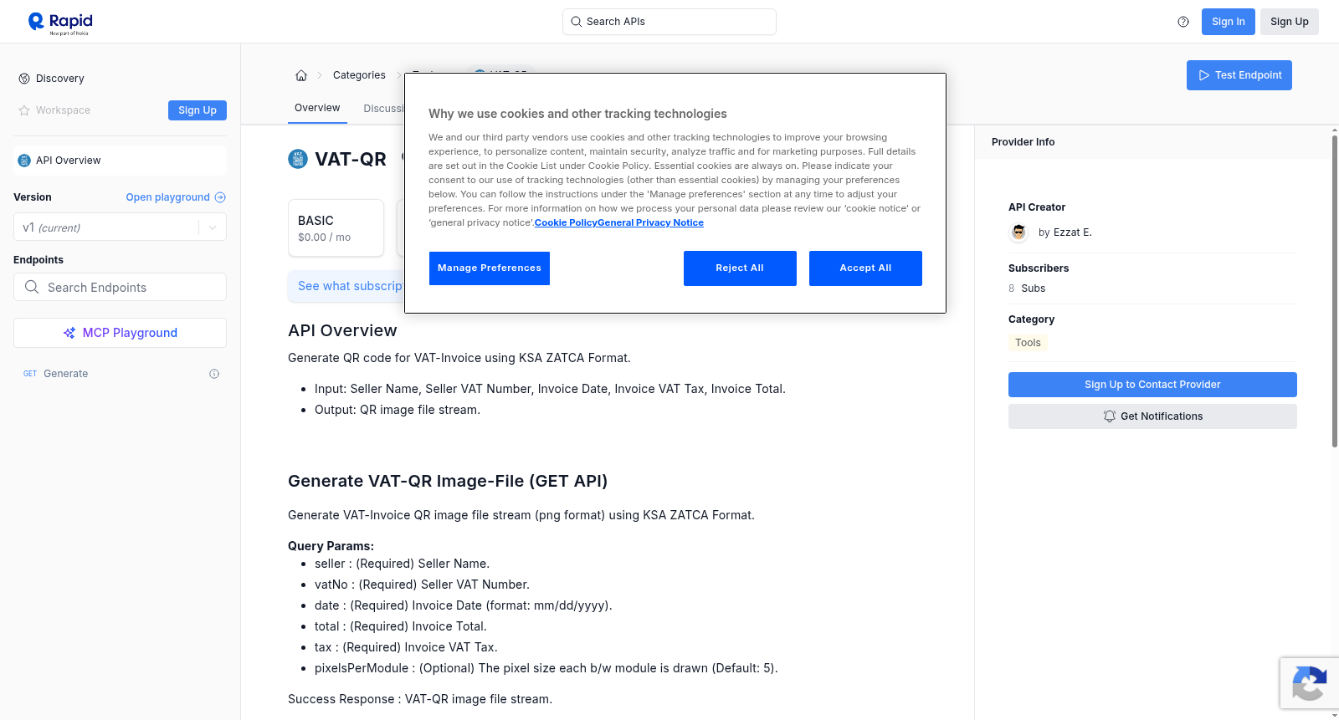Click the Discovery compass icon
This screenshot has height=720, width=1339.
point(24,79)
